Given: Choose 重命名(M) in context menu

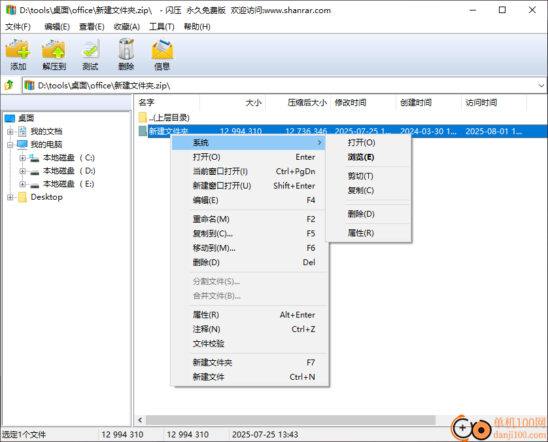Looking at the screenshot, I should pos(249,219).
